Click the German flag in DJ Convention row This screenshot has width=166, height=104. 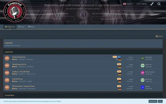tap(120, 89)
